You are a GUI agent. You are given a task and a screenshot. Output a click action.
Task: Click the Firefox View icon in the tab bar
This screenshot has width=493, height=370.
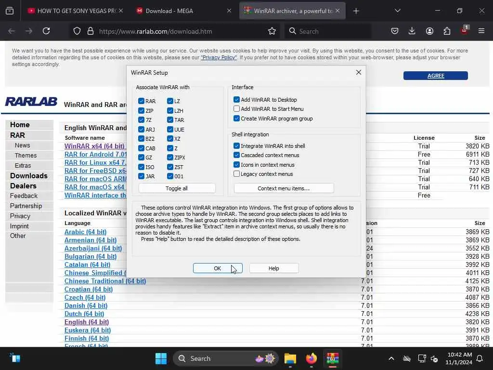point(10,11)
